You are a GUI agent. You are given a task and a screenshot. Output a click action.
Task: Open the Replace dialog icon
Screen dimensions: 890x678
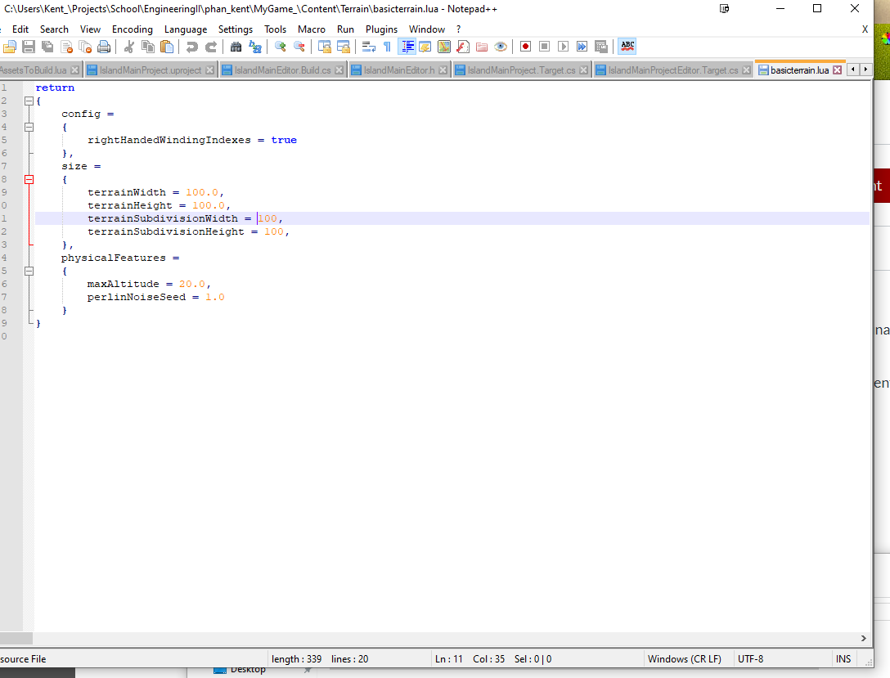click(255, 47)
